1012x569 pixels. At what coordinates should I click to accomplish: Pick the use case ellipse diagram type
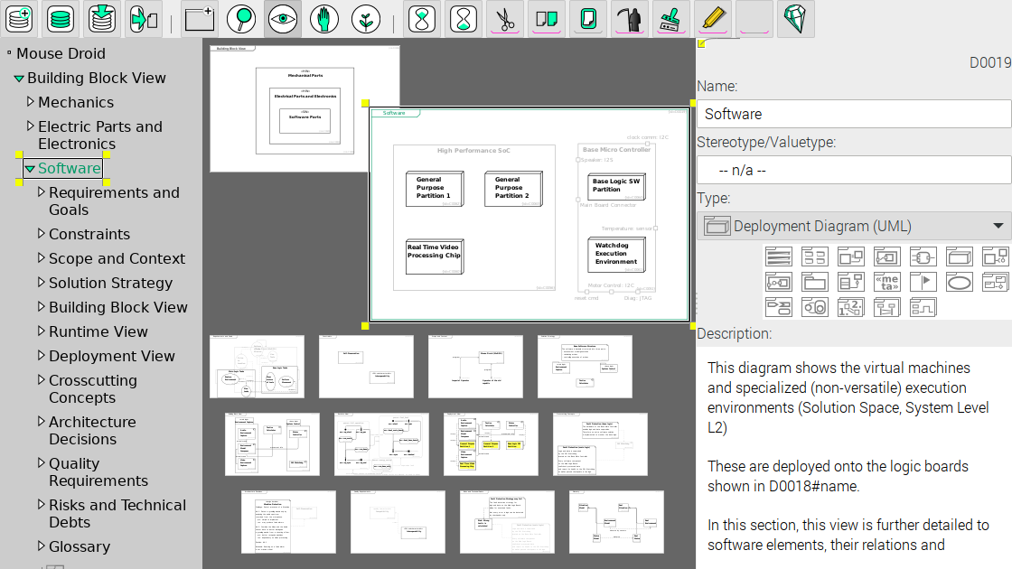(x=960, y=281)
